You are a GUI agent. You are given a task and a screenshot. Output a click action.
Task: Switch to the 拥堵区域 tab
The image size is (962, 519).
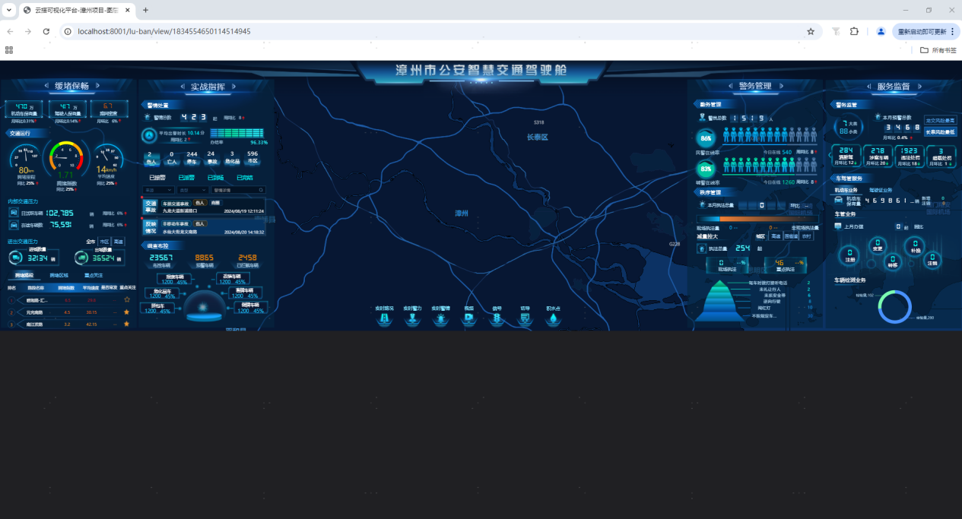[59, 275]
